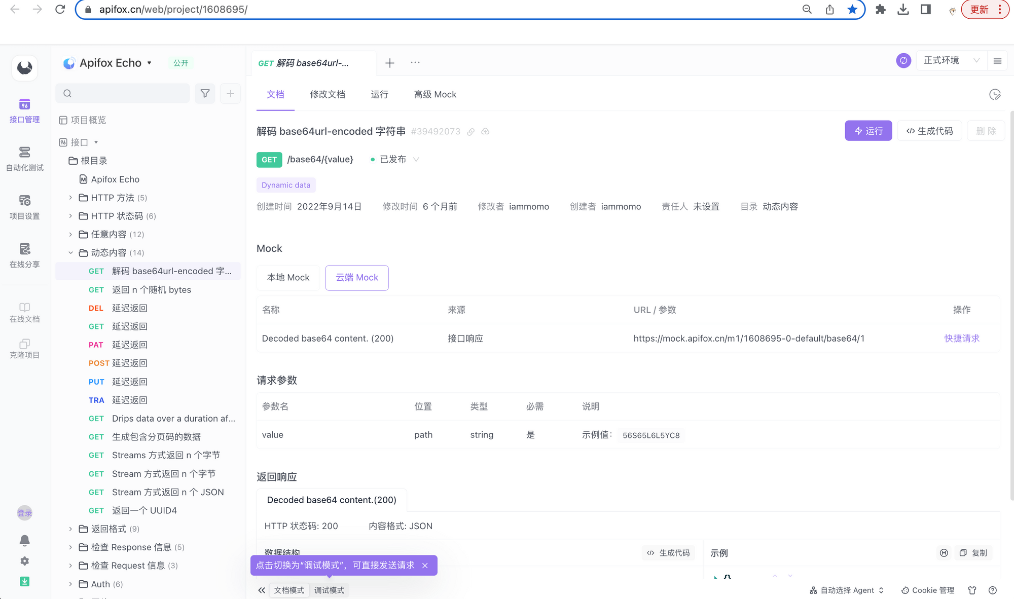Collapse the 动态内容 folder

70,253
